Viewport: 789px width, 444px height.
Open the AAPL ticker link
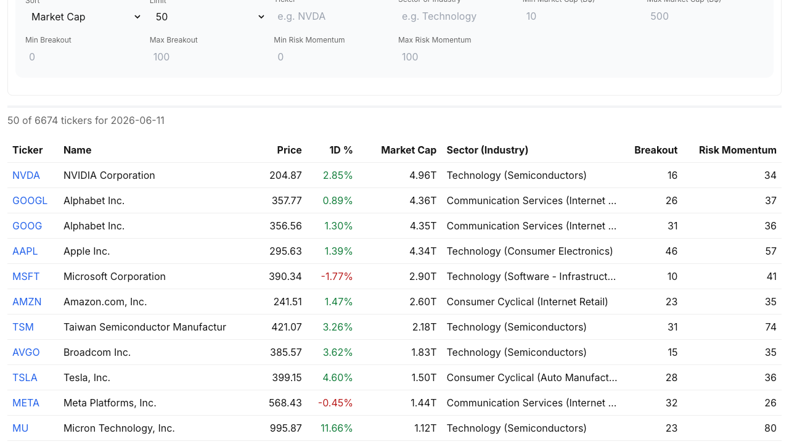(x=25, y=251)
